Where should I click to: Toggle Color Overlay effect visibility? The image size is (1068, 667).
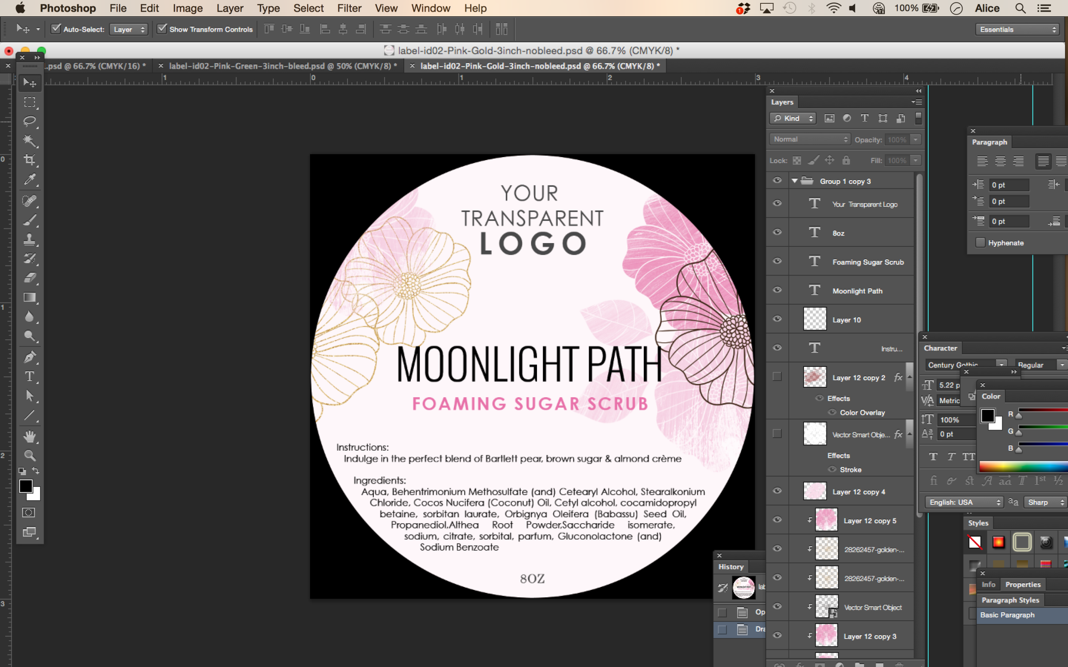[832, 412]
